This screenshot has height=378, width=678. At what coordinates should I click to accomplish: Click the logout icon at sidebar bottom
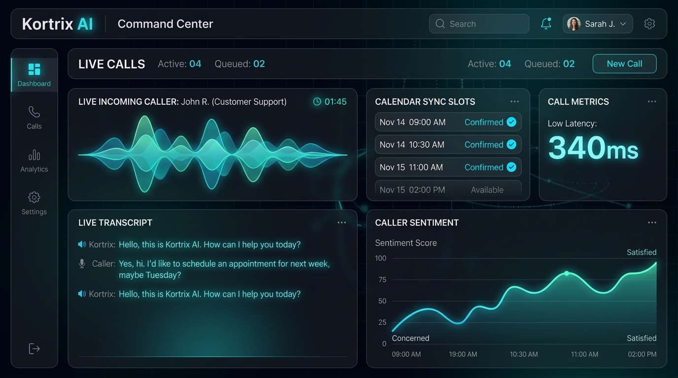[34, 348]
